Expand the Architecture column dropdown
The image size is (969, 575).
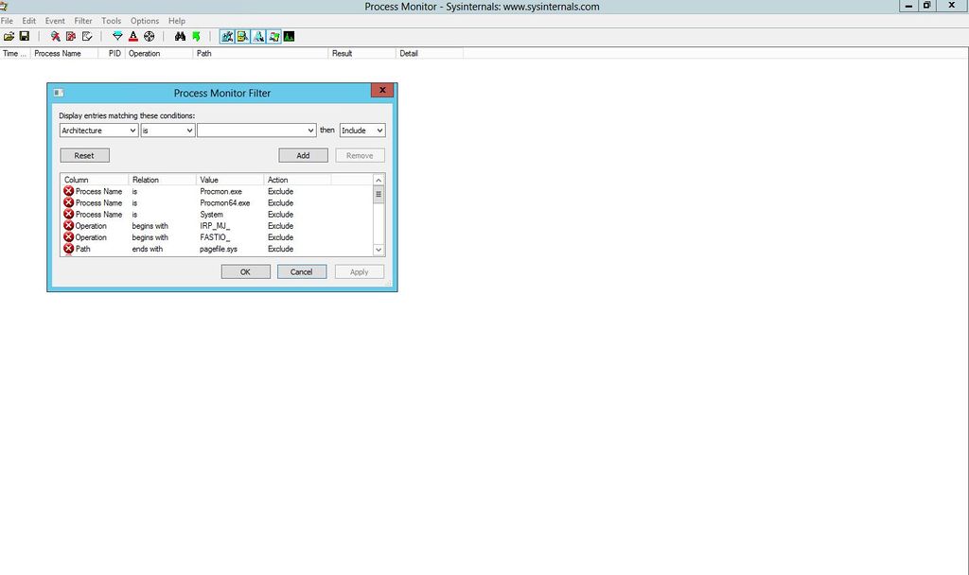click(x=132, y=131)
